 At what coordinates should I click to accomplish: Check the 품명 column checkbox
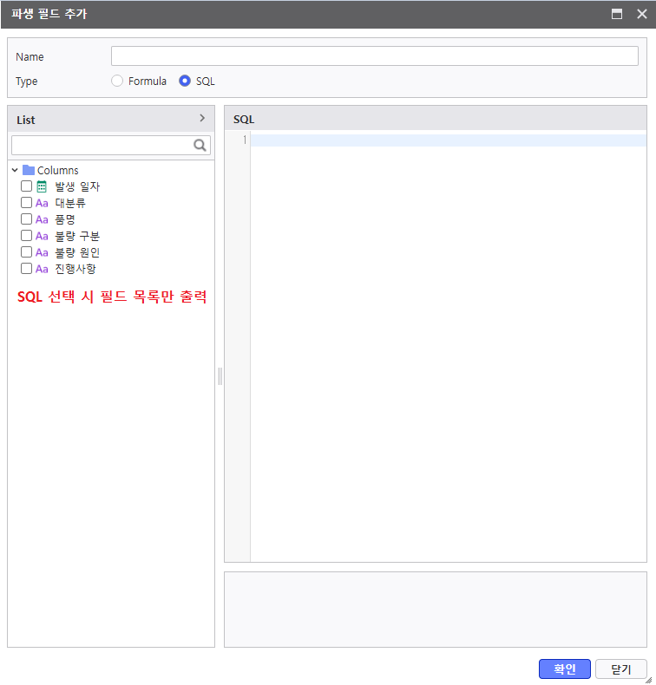click(26, 219)
